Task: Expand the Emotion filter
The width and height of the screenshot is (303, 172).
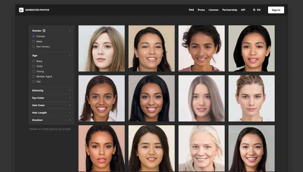Action: (52, 120)
